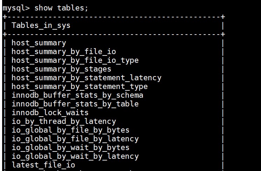Click the 'show tables;' command text
Image resolution: width=261 pixels, height=171 pixels.
click(61, 8)
